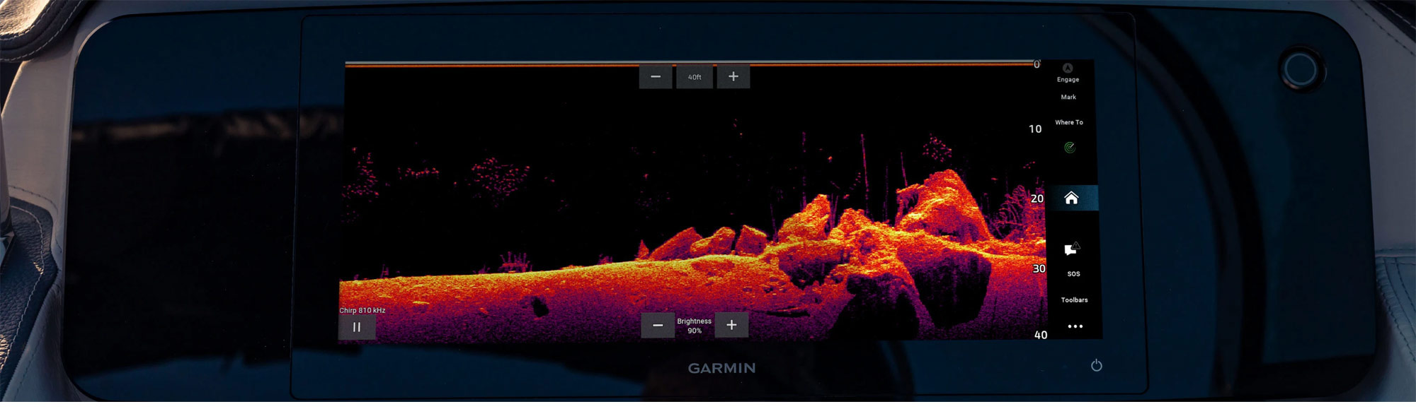Go to the Home screen
Image resolution: width=1416 pixels, height=409 pixels.
click(x=1071, y=198)
